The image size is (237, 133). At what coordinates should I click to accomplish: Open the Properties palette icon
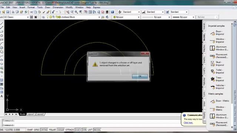[86, 12]
